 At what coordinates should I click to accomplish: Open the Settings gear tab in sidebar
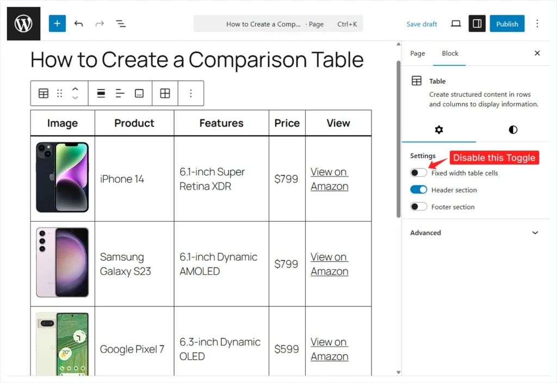click(439, 130)
